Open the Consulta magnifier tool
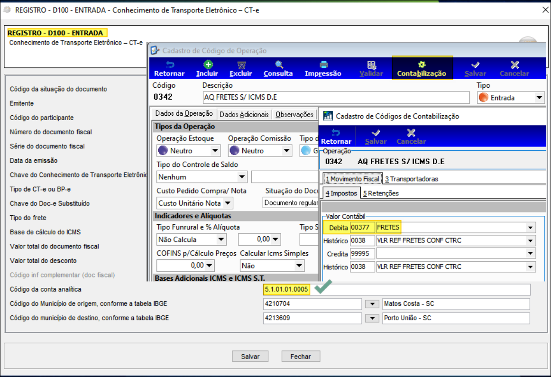This screenshot has height=377, width=551. (278, 68)
